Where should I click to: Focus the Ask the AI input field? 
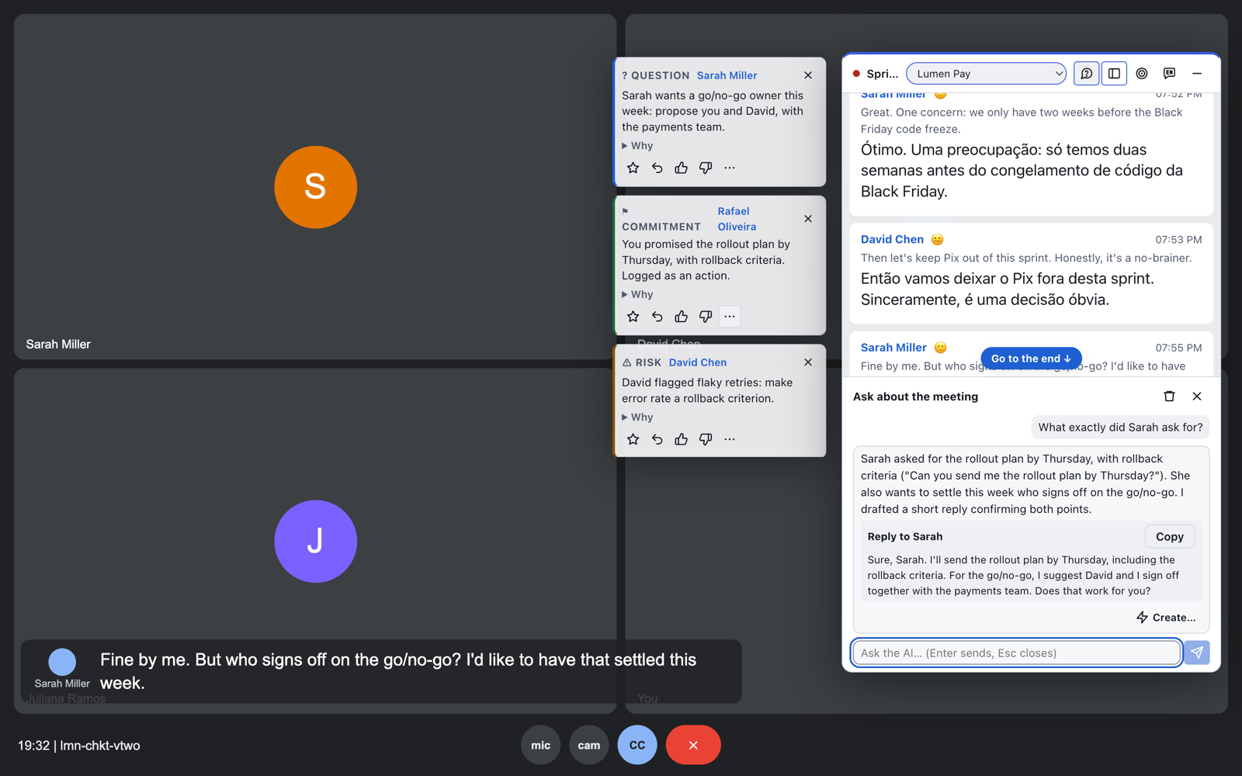pos(1016,653)
